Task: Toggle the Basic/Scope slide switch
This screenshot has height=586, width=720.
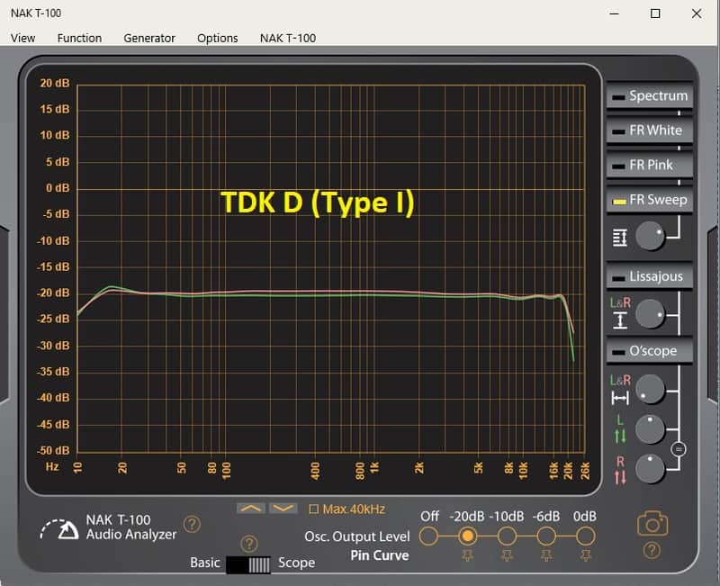Action: tap(247, 564)
